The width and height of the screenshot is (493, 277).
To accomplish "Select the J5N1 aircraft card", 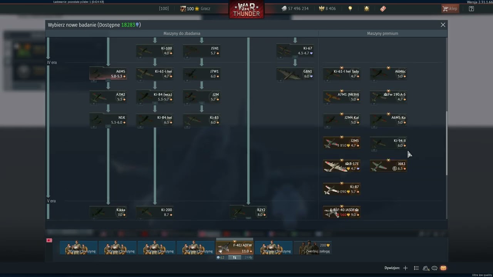I will (201, 51).
